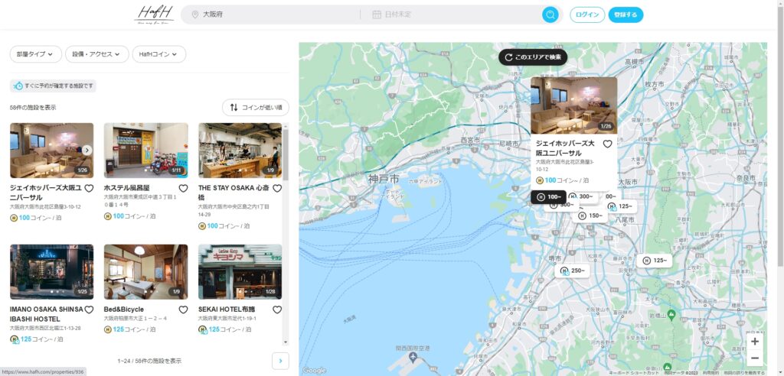
Task: Open THE STAY OSAKA 心斎橋 listing title
Action: coord(234,193)
